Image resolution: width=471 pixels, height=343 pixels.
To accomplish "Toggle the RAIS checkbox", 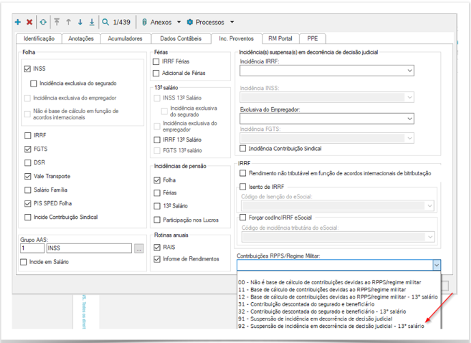I will click(x=157, y=248).
